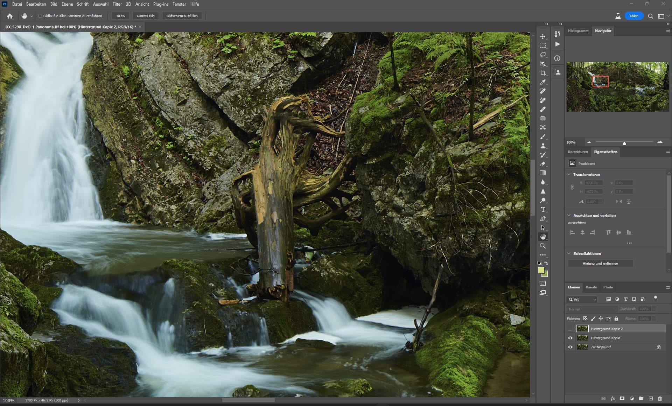The image size is (672, 406).
Task: Click the Hintergrund entfernen button
Action: tap(600, 263)
